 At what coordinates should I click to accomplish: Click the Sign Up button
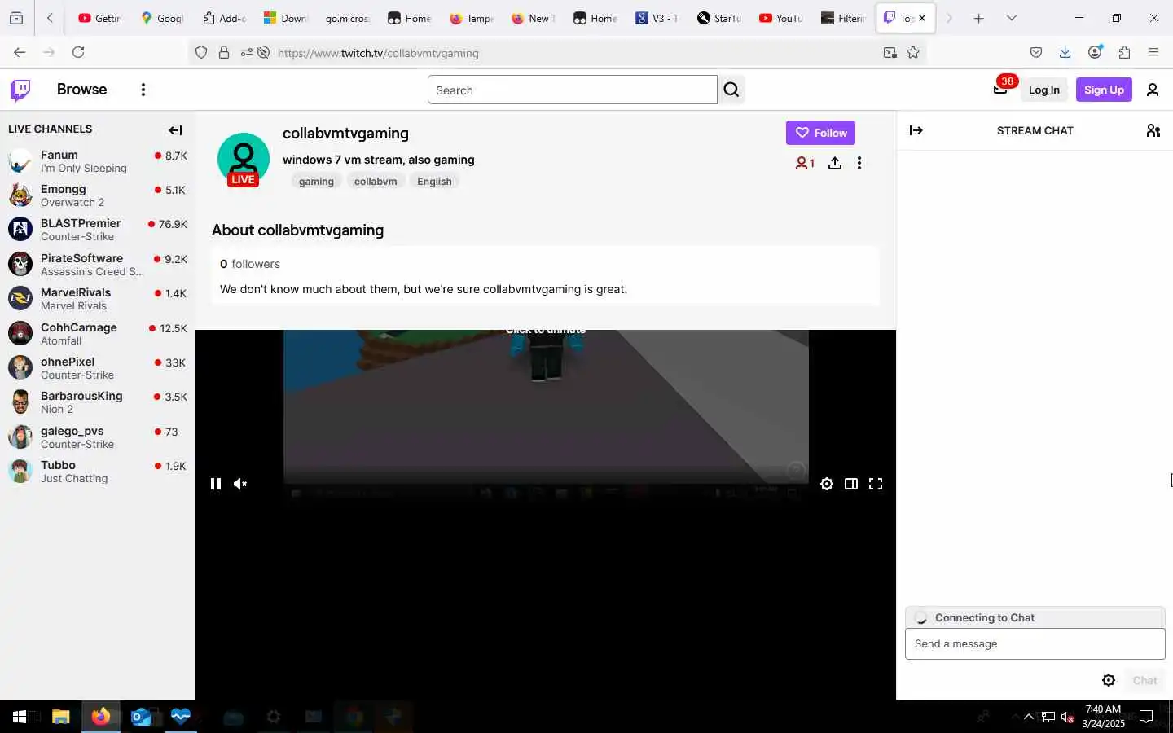1104,90
